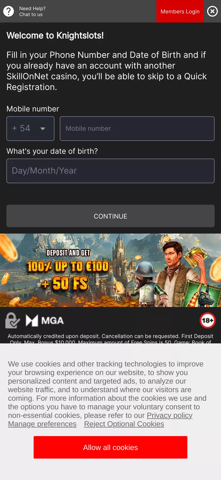Focus the Mobile number input field
Viewport: 221px width, 480px height.
pyautogui.click(x=137, y=129)
